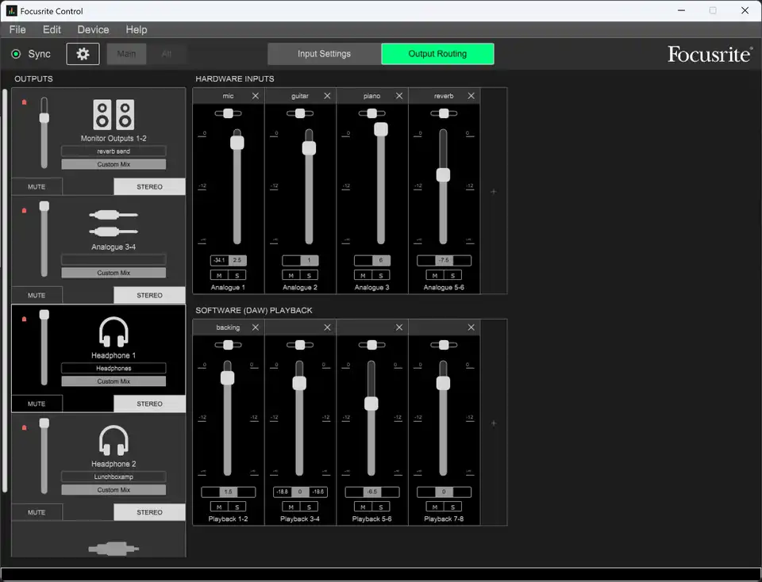Viewport: 762px width, 582px height.
Task: Add a hardware input channel with the plus icon
Action: pos(494,190)
